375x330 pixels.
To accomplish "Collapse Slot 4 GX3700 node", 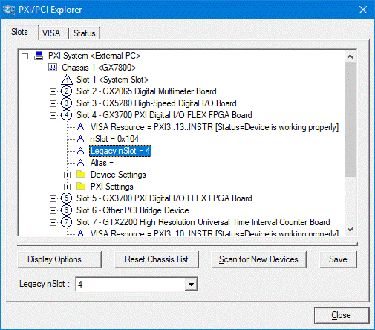I will click(53, 115).
